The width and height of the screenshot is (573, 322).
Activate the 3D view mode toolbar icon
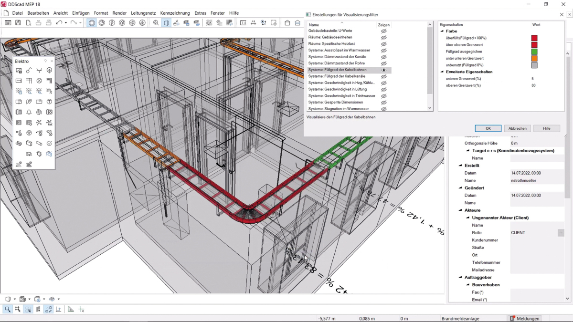166,22
